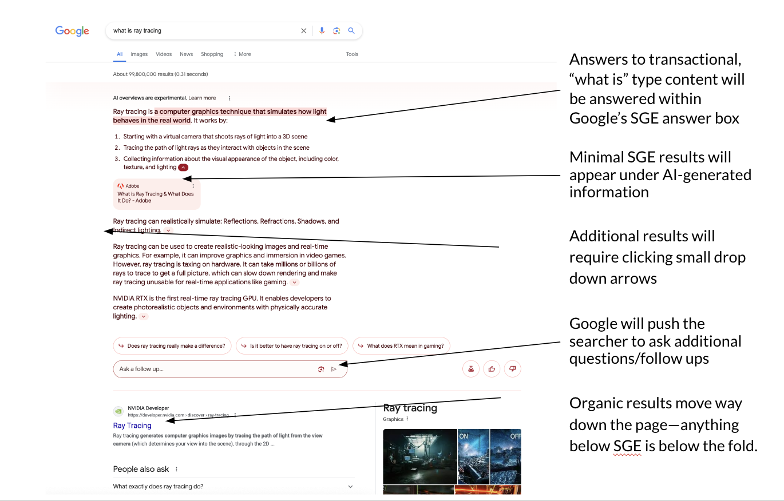Open the More search filters dropdown
The height and width of the screenshot is (501, 784).
click(242, 54)
